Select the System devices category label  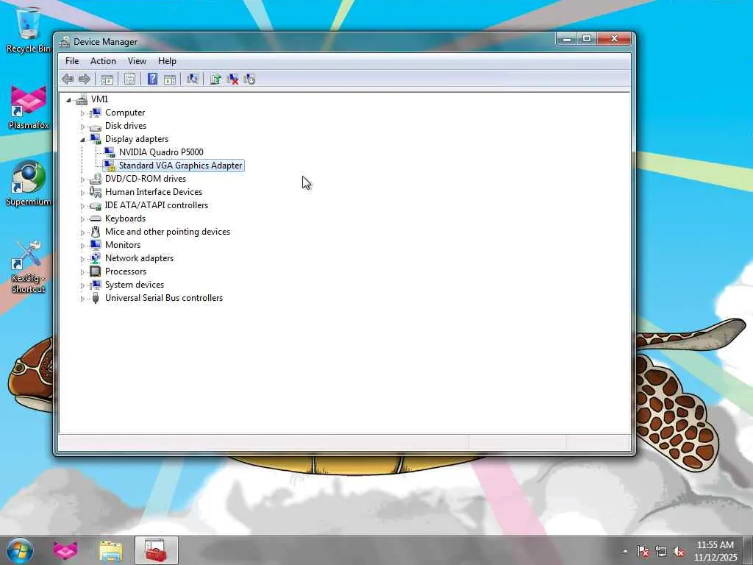click(x=135, y=285)
